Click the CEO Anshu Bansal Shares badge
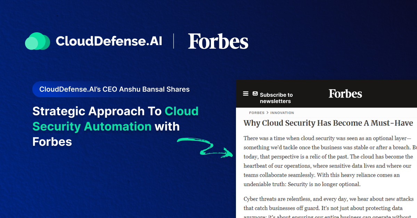417x218 pixels. point(114,89)
